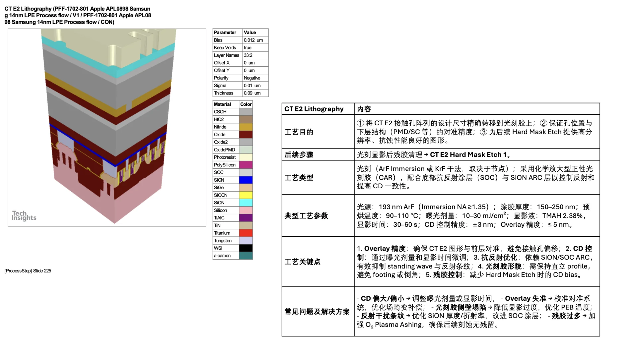Image resolution: width=637 pixels, height=358 pixels.
Task: Set the Thickness value field
Action: point(255,93)
